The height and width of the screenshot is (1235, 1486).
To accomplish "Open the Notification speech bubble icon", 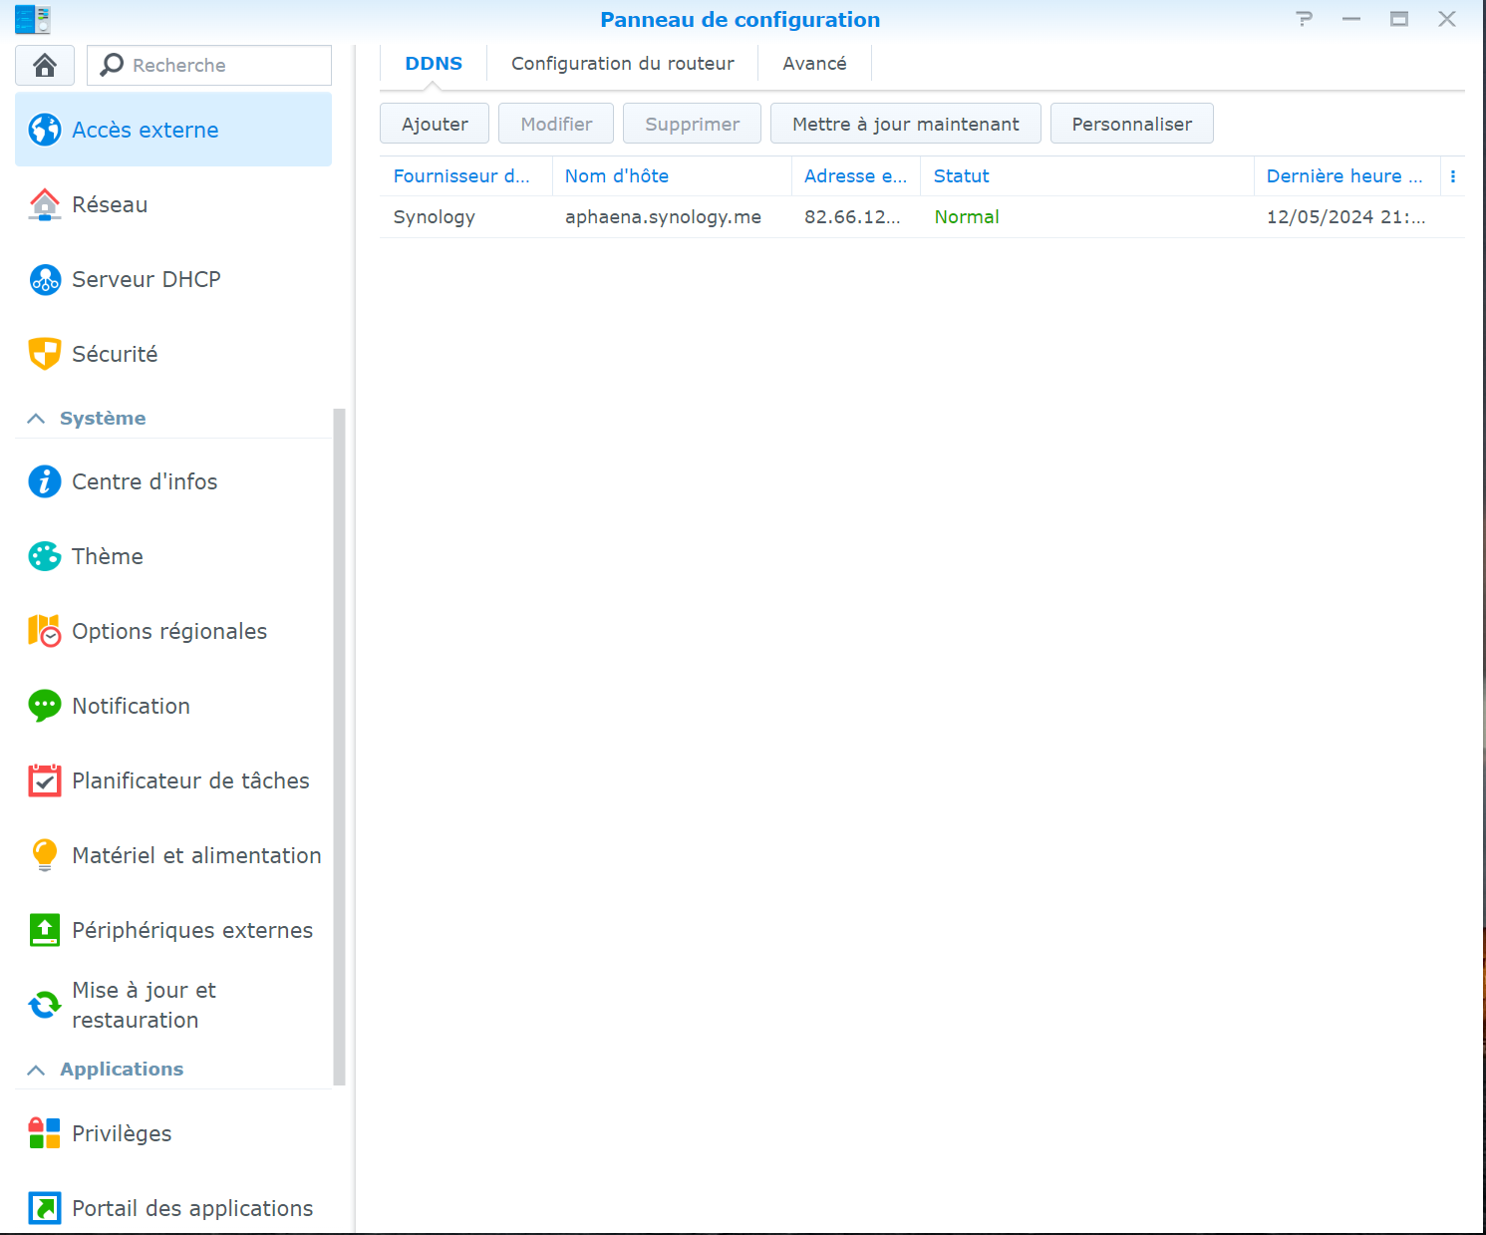I will [x=44, y=706].
